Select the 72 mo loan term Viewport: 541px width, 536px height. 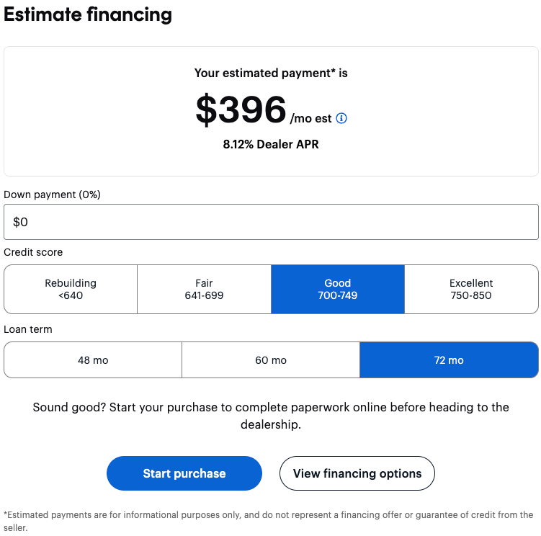tap(449, 359)
